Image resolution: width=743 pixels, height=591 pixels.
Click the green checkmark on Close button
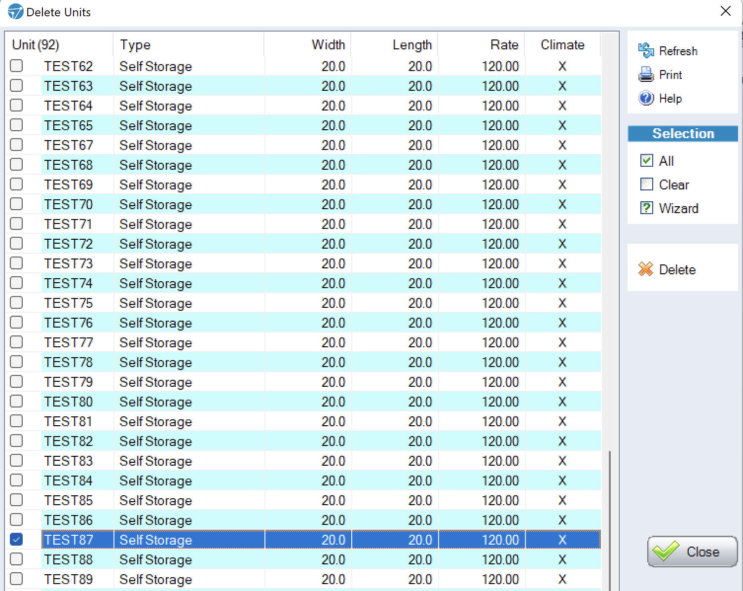coord(666,551)
